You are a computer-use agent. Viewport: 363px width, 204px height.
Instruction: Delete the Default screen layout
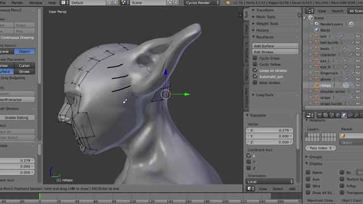[x=115, y=3]
